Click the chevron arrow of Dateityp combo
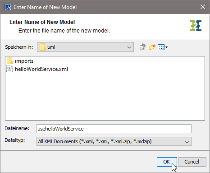The width and height of the screenshot is (210, 173). (x=187, y=142)
